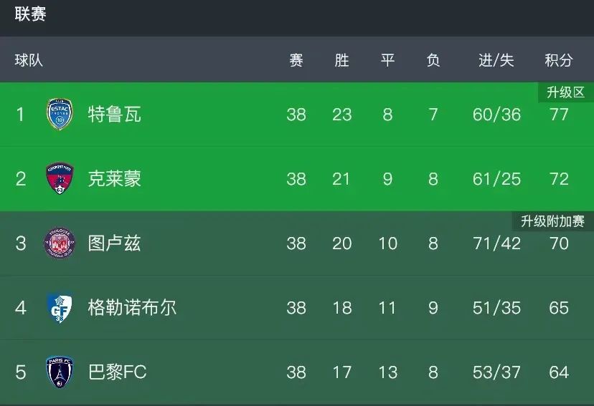Click the Clermont (克莱蒙) club crest icon

[x=60, y=179]
